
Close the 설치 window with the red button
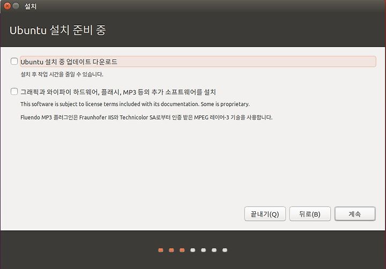[x=8, y=6]
